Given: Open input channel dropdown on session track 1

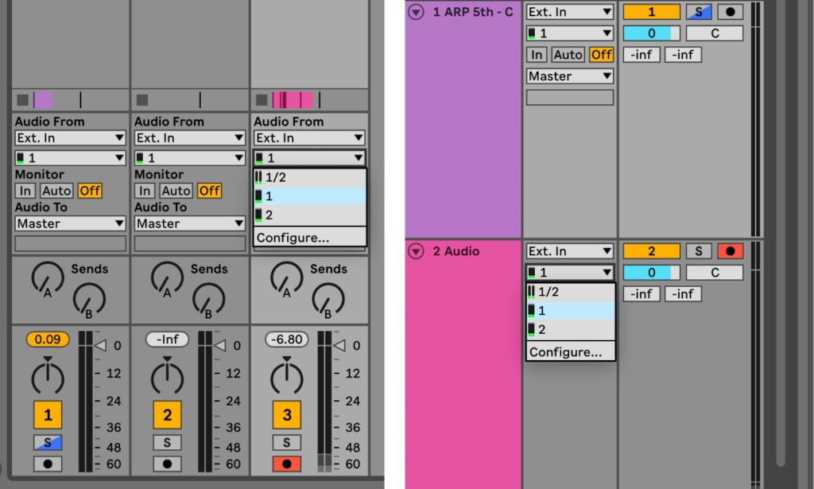Looking at the screenshot, I should point(70,157).
